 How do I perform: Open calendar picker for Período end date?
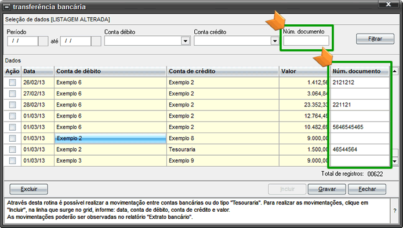pos(96,41)
